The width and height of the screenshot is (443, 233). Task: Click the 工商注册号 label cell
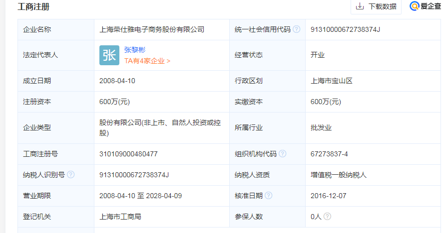point(56,154)
